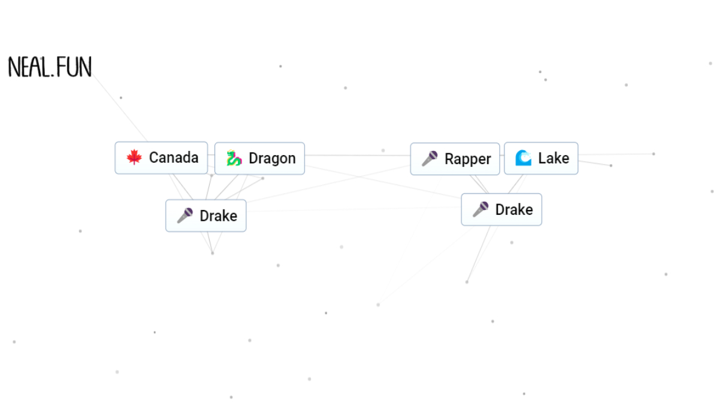Screen dimensions: 719x404
Task: Pick the Lake element text label
Action: click(553, 159)
